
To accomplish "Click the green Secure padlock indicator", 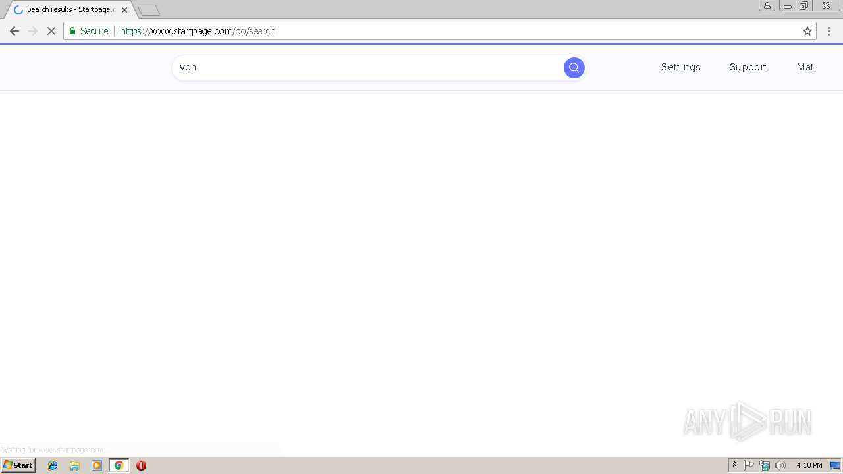I will pyautogui.click(x=89, y=31).
